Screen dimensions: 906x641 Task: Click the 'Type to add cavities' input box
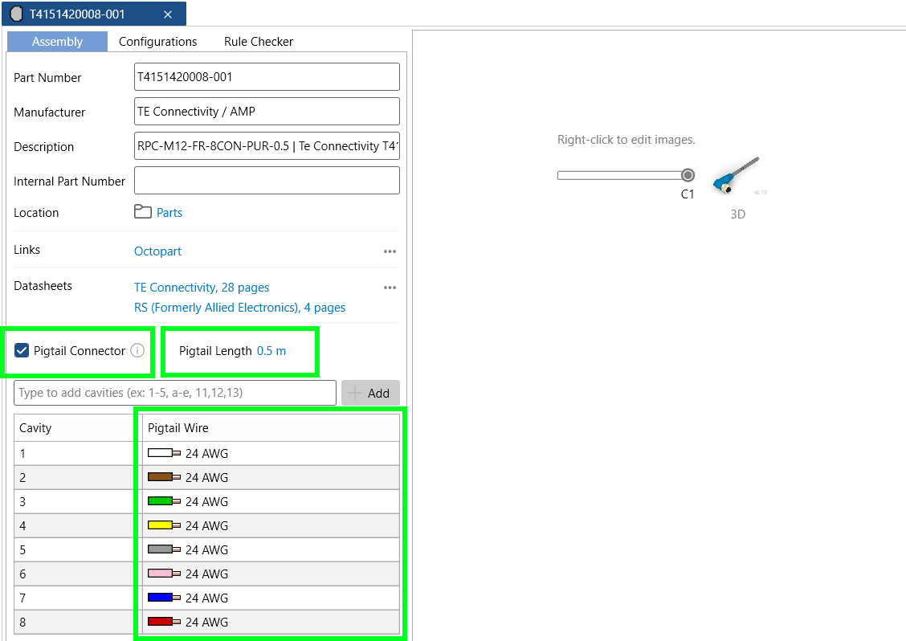175,393
